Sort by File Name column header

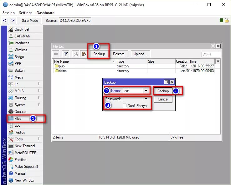[x=85, y=61]
